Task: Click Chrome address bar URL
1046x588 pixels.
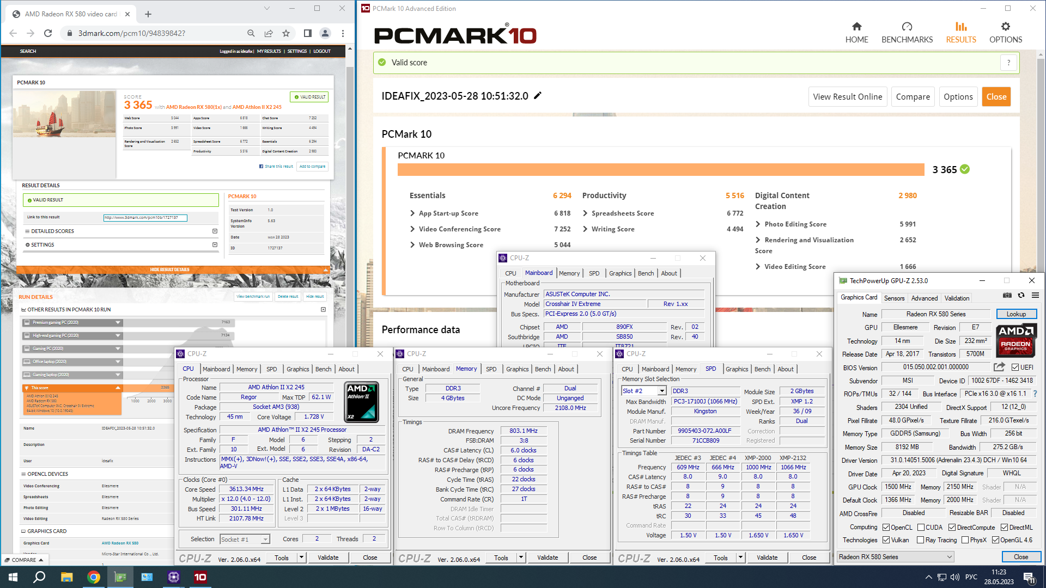Action: (131, 33)
